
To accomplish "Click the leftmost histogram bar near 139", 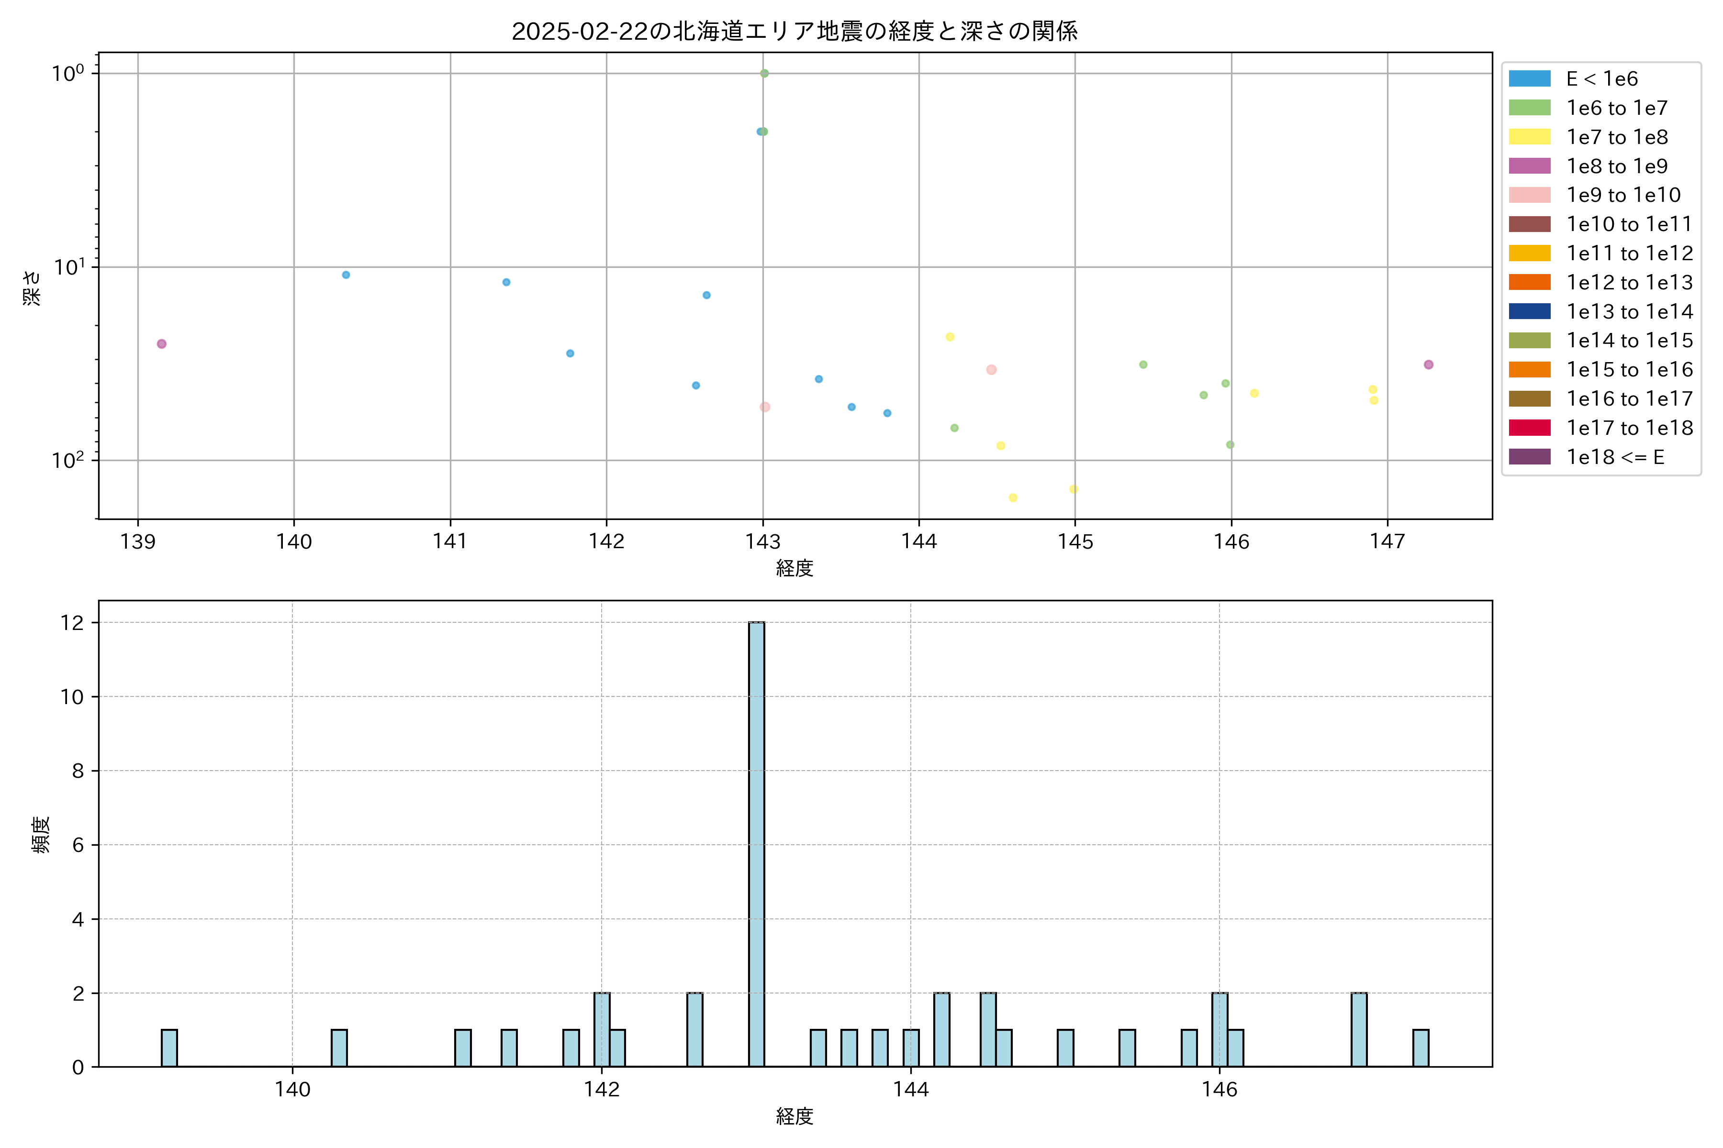I will coord(169,1048).
